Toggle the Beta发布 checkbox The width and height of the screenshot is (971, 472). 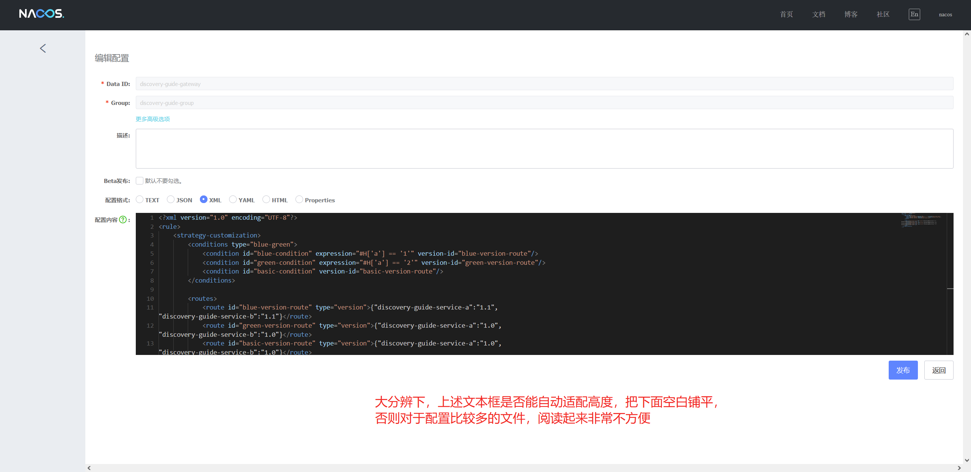coord(140,181)
